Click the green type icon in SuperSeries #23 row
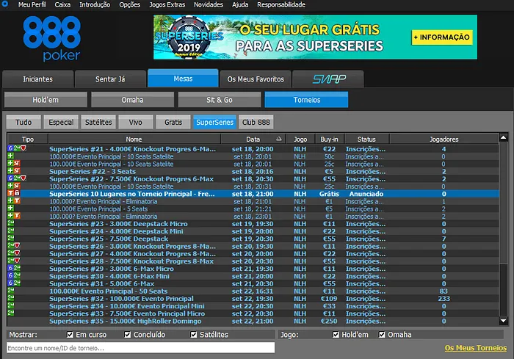The image size is (514, 359). [x=11, y=223]
